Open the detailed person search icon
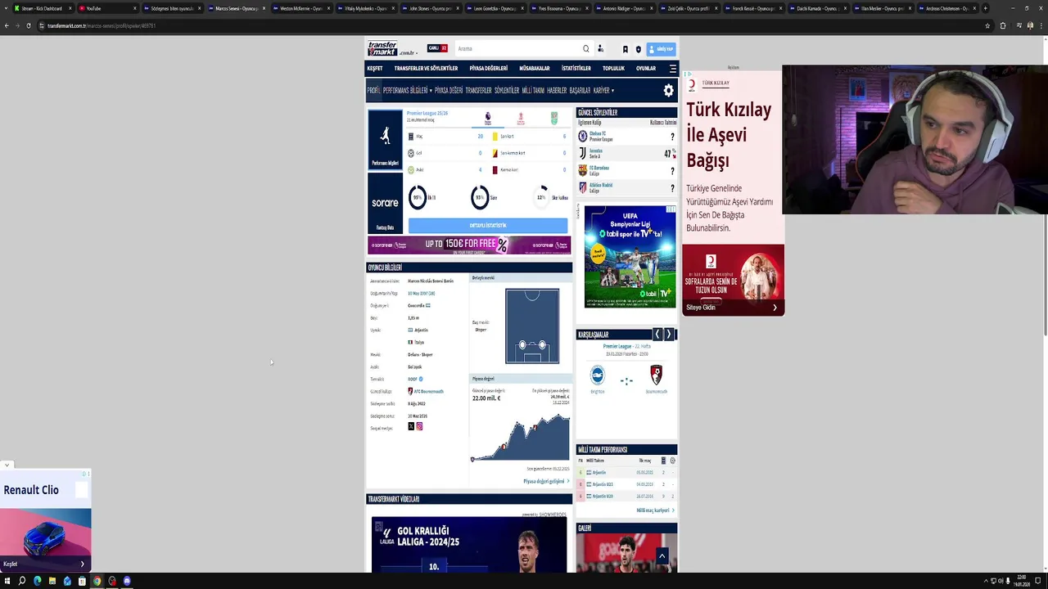The width and height of the screenshot is (1048, 589). tap(600, 48)
